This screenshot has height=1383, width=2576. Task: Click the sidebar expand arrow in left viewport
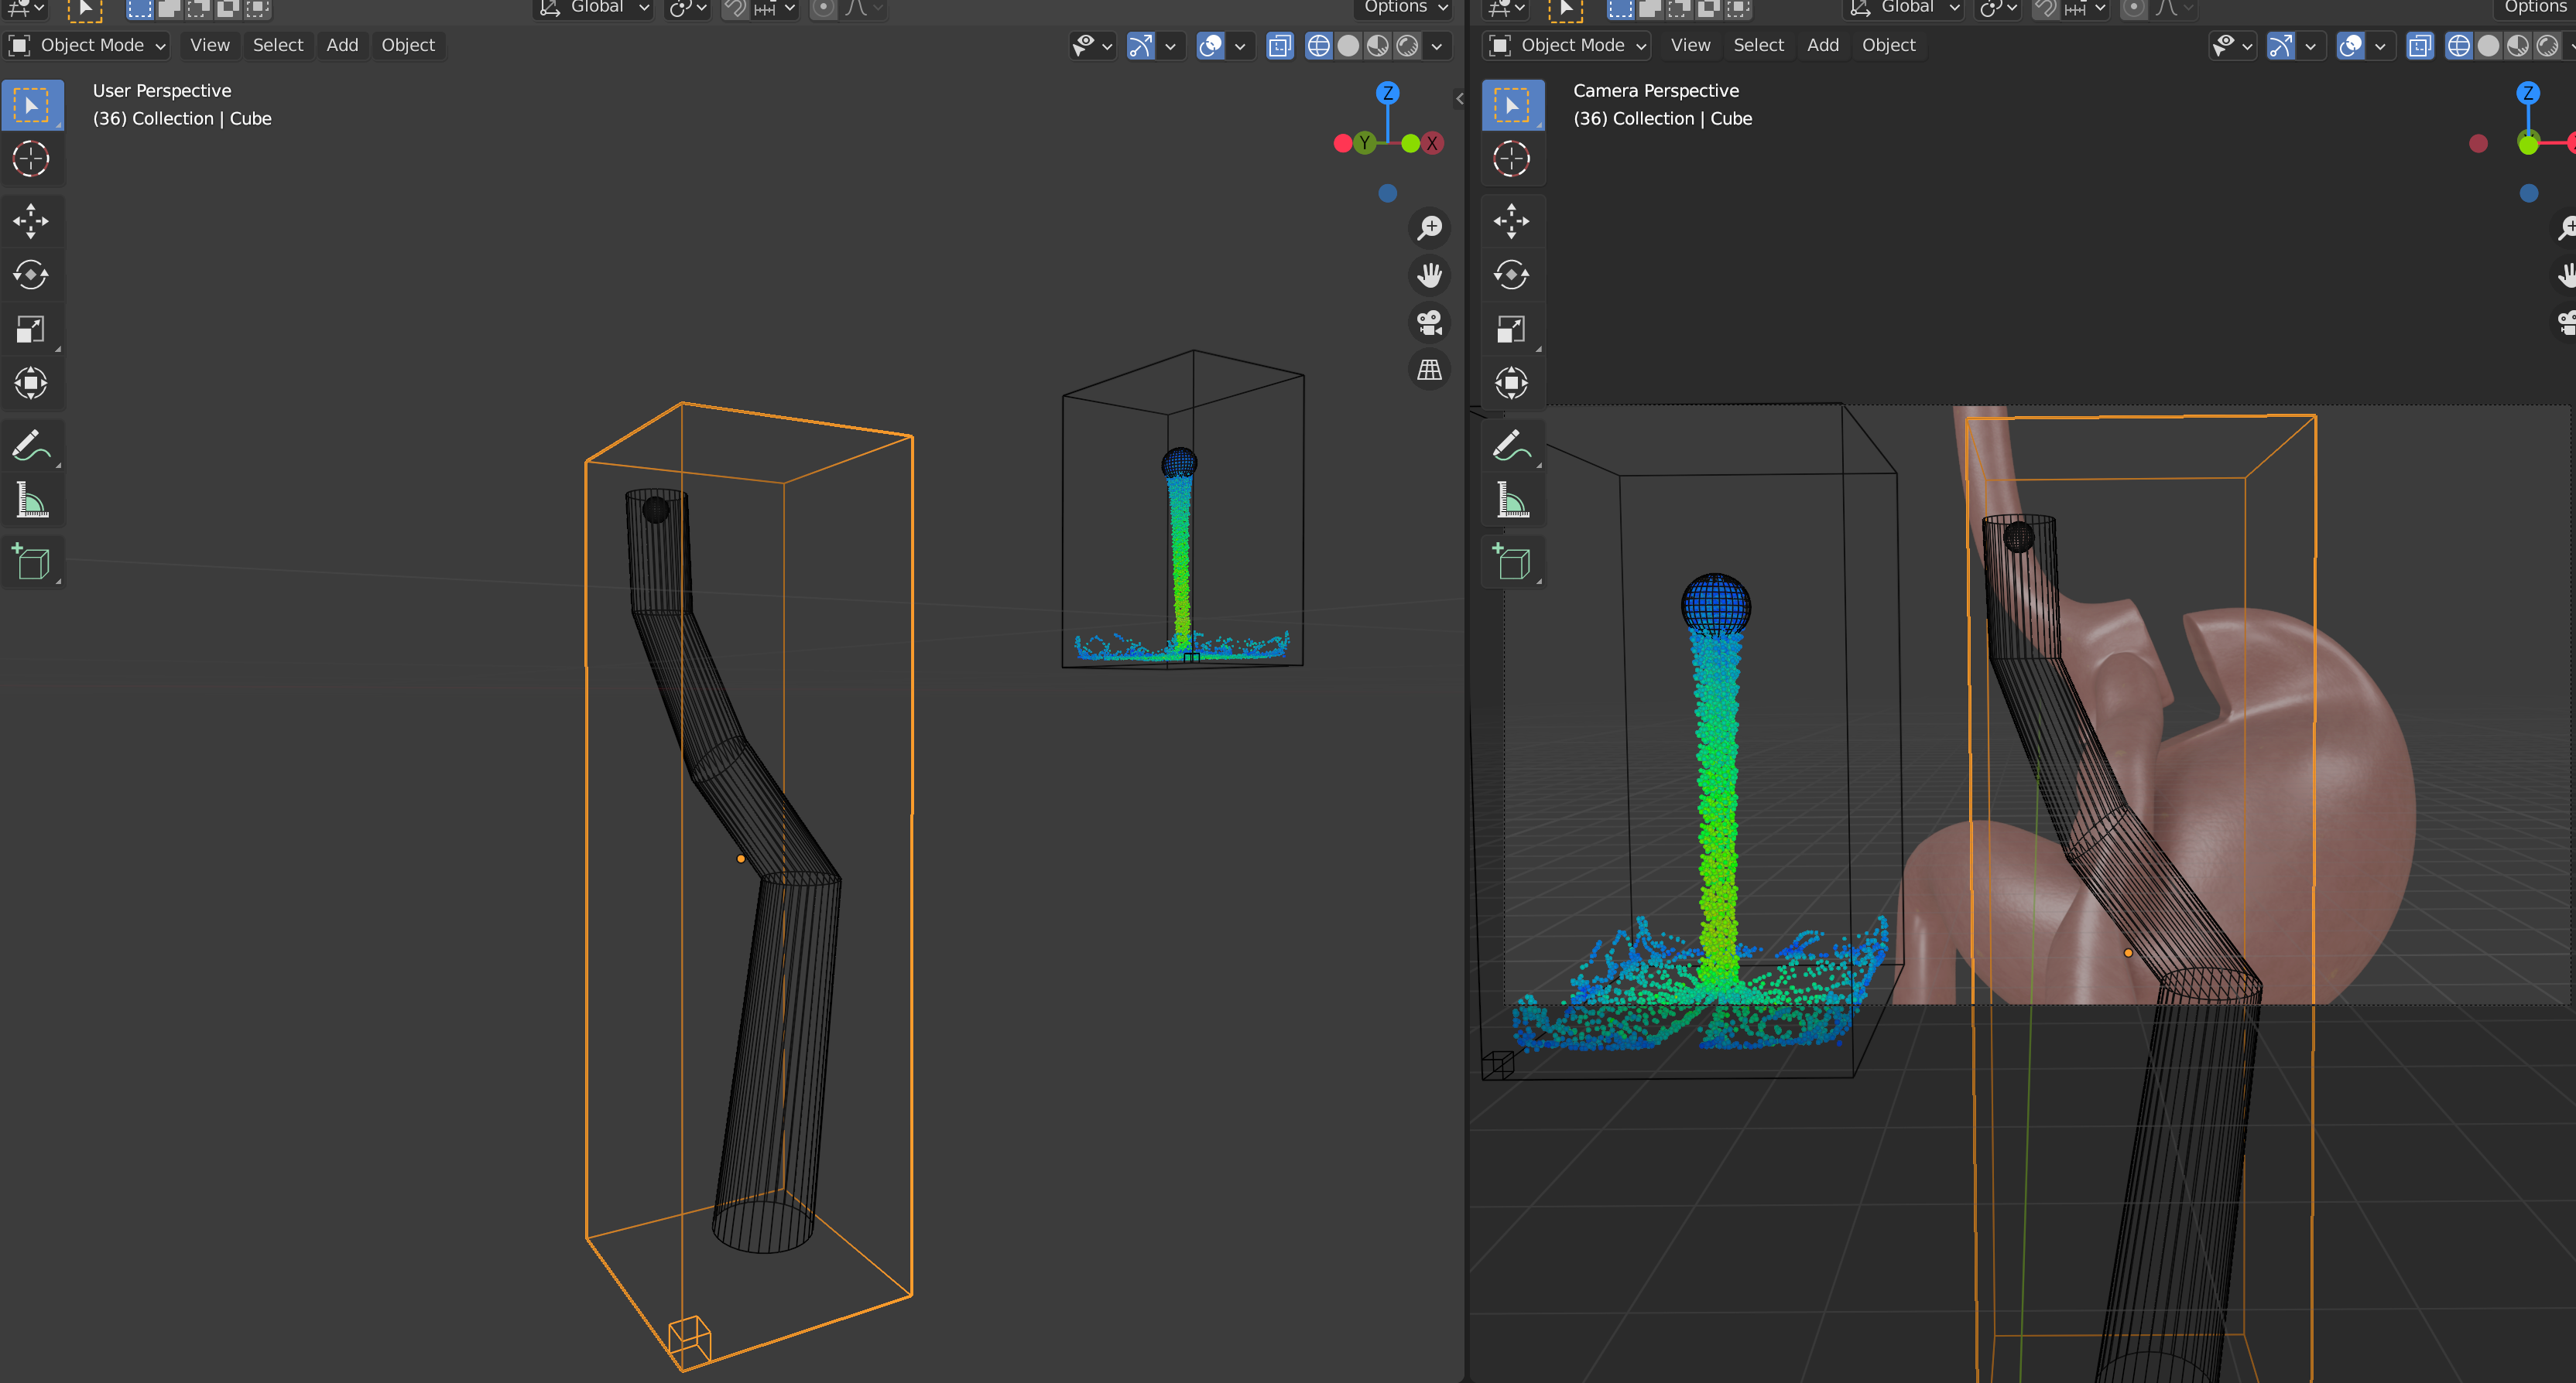pos(1460,98)
